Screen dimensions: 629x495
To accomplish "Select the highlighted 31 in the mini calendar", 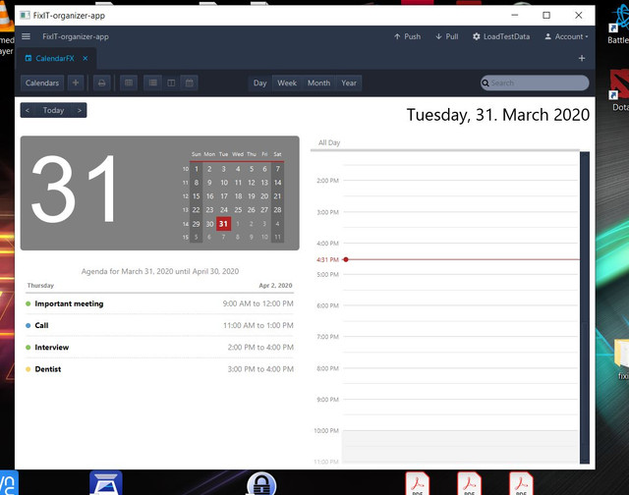I will [x=223, y=224].
